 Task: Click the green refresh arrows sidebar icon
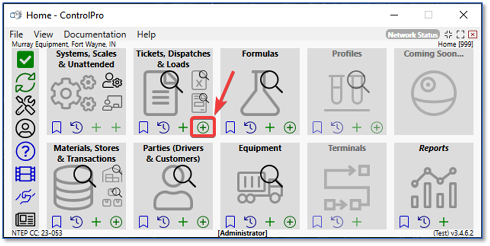26,82
